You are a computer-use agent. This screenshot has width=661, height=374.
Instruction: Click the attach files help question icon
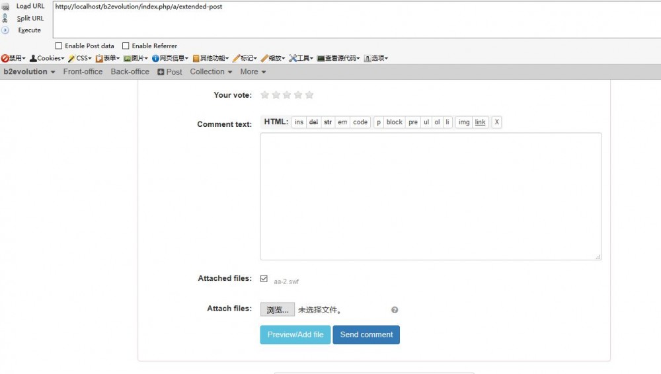coord(395,310)
